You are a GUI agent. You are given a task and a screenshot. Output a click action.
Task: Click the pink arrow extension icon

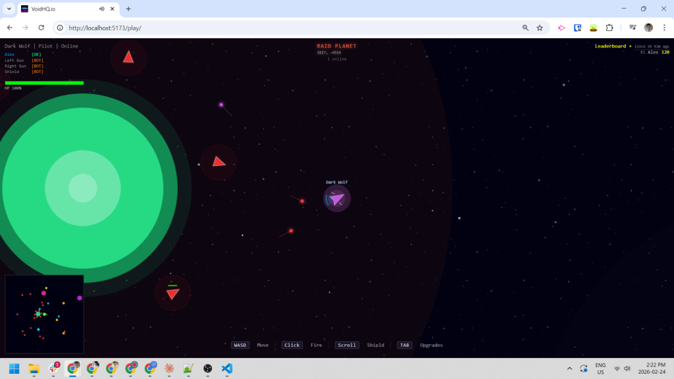561,28
